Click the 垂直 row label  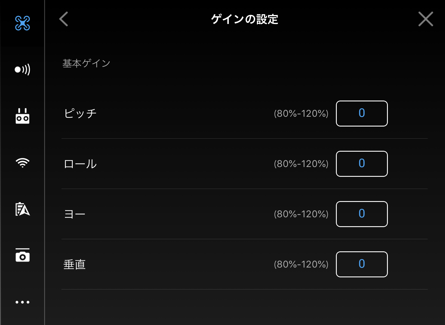[x=74, y=264]
